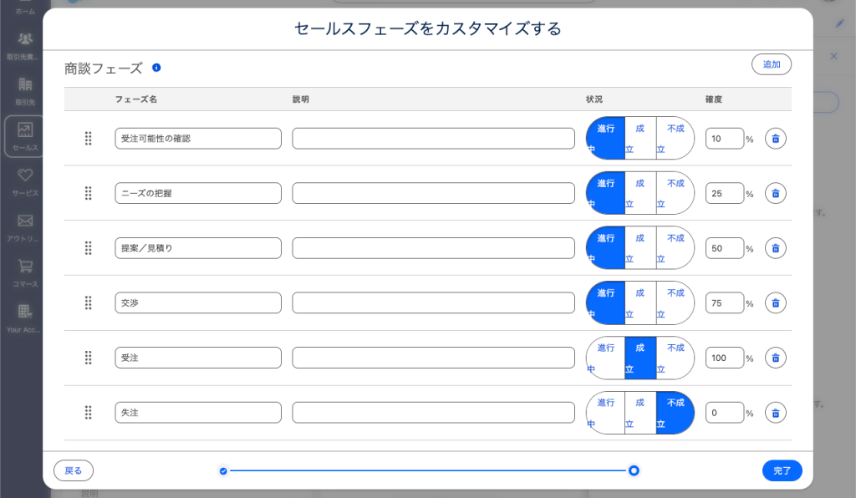
Task: Click description field for 提案／見積り
Action: point(434,248)
